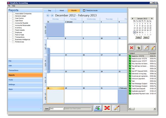
Task: Click the large red X icon in bottom toolbar
Action: click(x=107, y=108)
